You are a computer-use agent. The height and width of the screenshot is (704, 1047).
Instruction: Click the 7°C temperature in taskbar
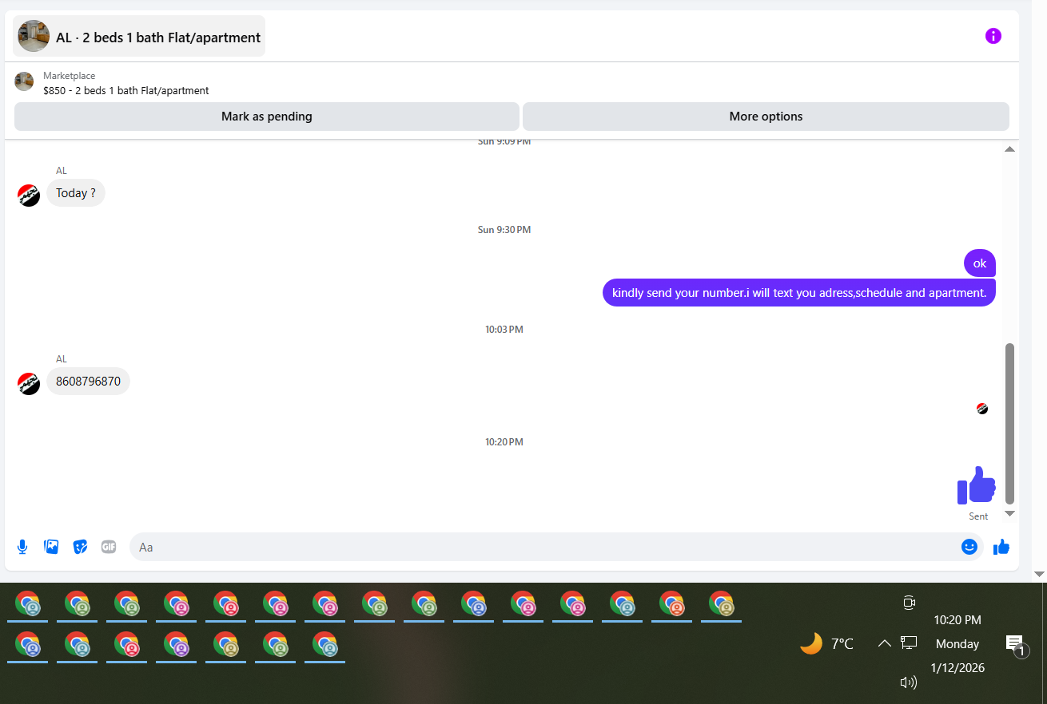(842, 643)
